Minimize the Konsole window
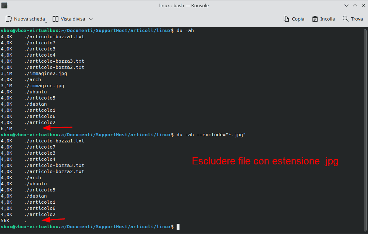The image size is (368, 234). click(x=346, y=5)
